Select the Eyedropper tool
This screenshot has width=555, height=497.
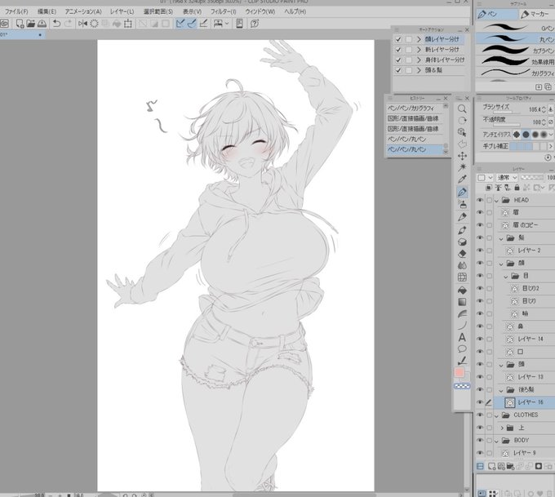462,179
